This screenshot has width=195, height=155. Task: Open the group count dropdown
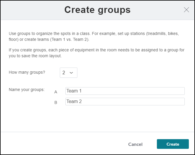click(x=68, y=73)
